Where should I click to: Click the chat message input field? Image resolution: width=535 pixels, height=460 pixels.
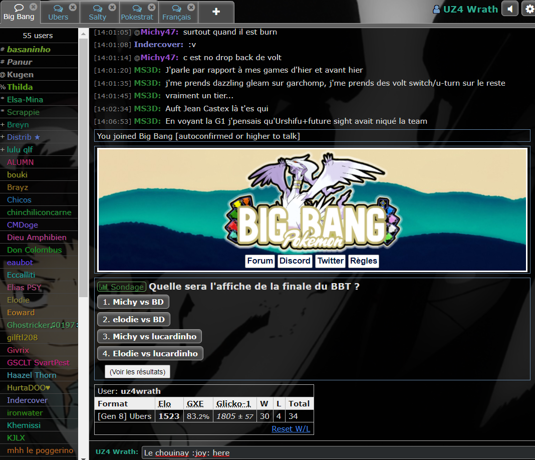click(336, 452)
